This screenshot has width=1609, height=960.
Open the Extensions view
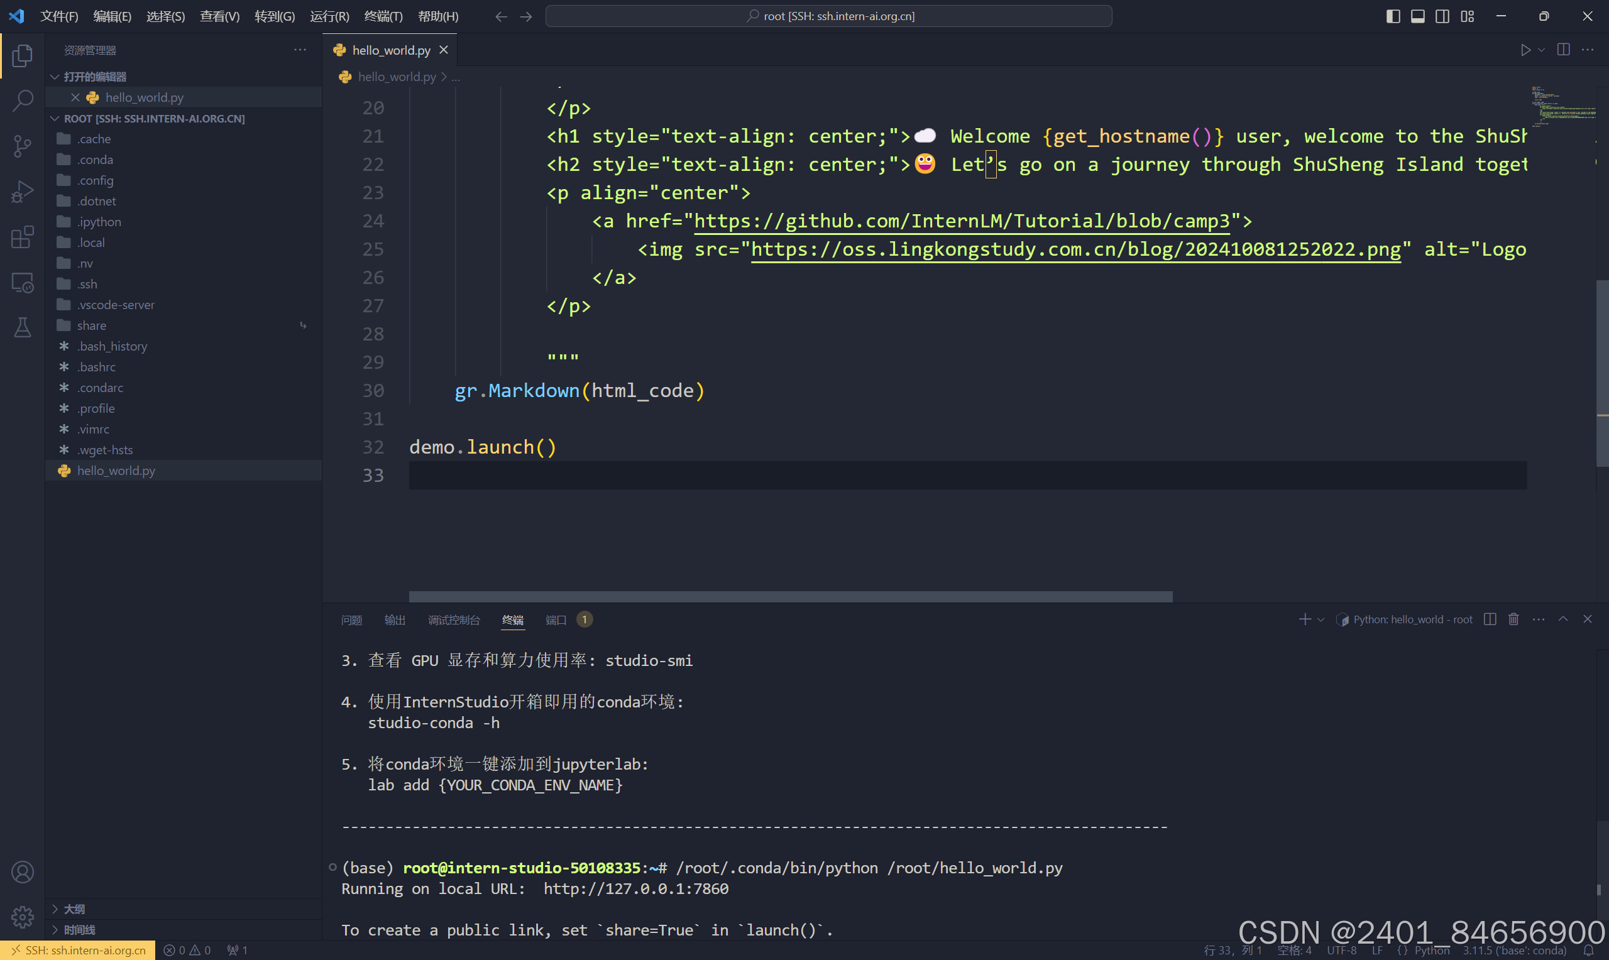(x=23, y=237)
